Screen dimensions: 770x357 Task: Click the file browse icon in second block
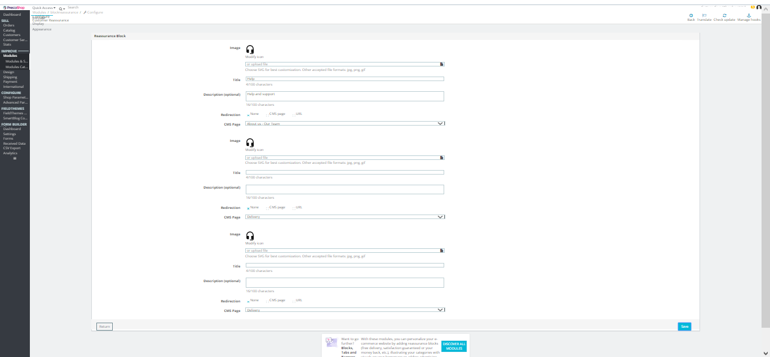point(442,158)
